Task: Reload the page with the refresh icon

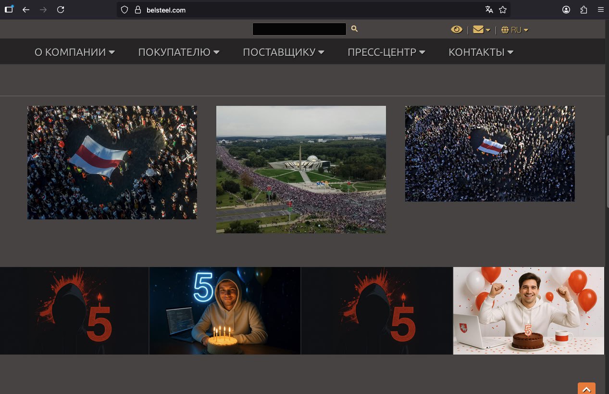Action: point(61,10)
